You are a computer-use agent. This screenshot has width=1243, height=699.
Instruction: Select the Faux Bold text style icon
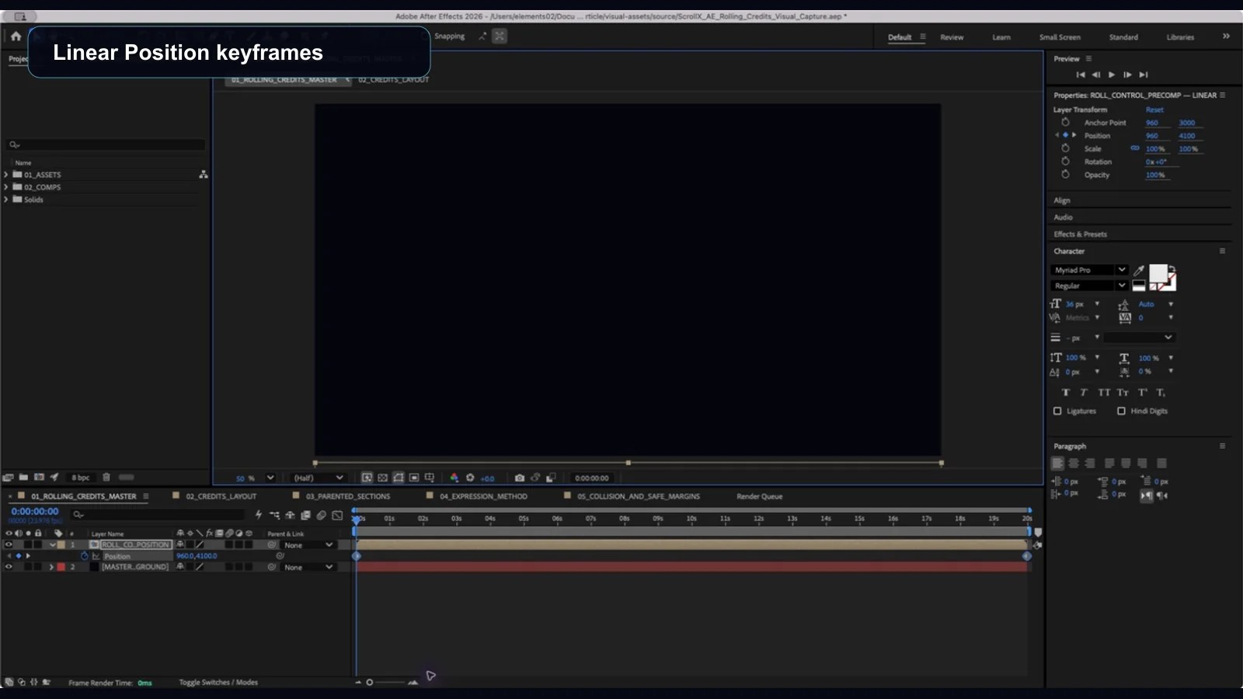pyautogui.click(x=1066, y=392)
